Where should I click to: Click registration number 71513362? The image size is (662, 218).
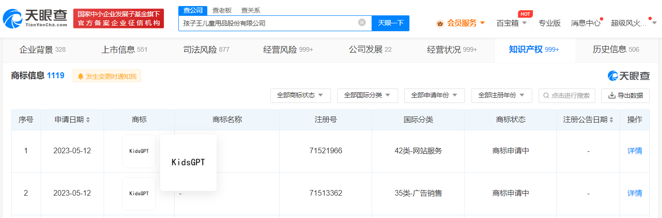(x=326, y=193)
